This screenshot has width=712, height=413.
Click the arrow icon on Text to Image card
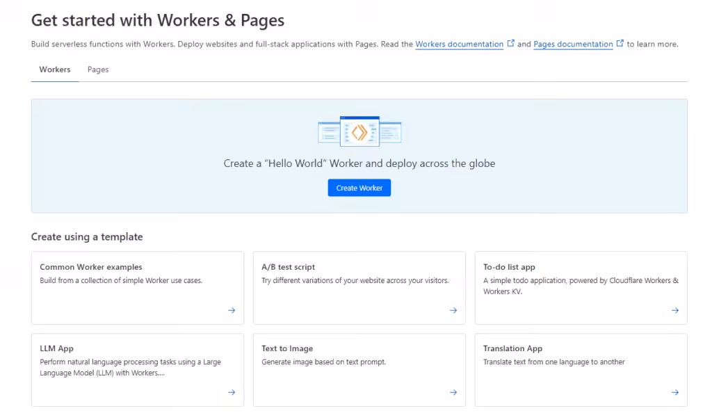pyautogui.click(x=453, y=392)
